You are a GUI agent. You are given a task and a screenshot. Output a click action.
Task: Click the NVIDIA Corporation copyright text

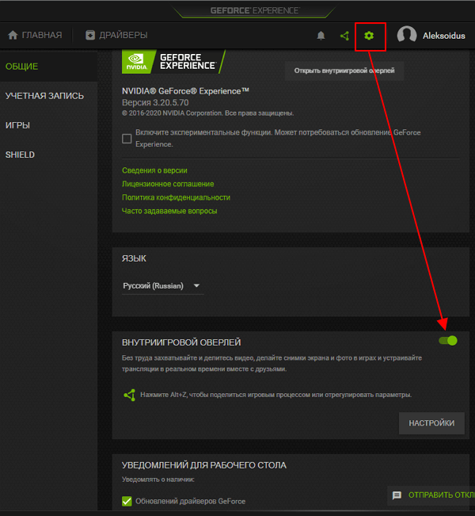pos(207,113)
